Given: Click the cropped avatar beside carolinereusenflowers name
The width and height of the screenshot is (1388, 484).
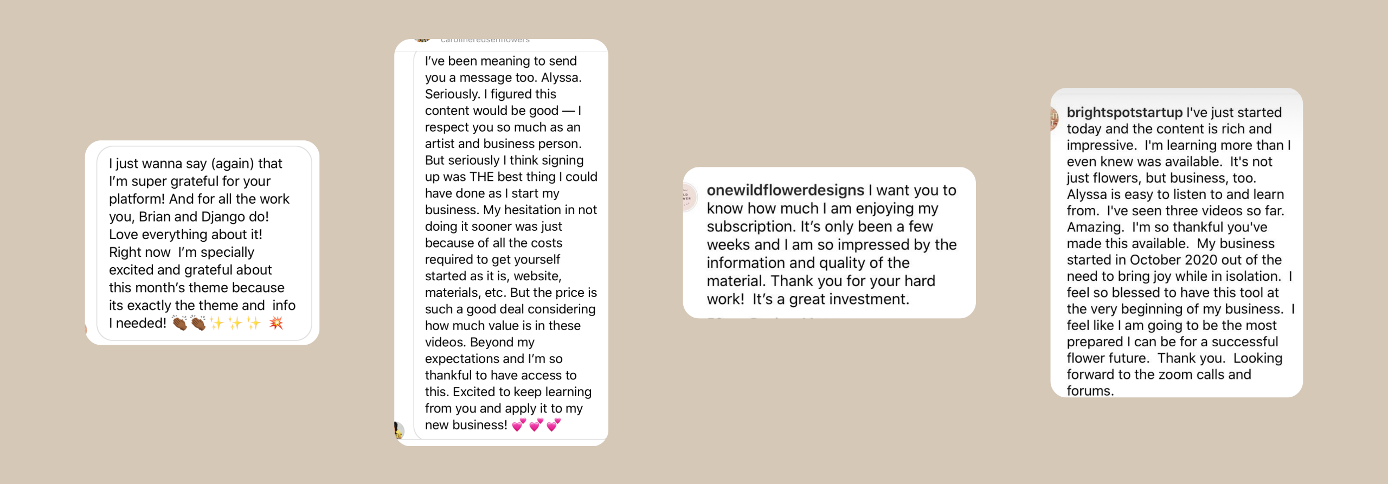Looking at the screenshot, I should click(x=422, y=40).
